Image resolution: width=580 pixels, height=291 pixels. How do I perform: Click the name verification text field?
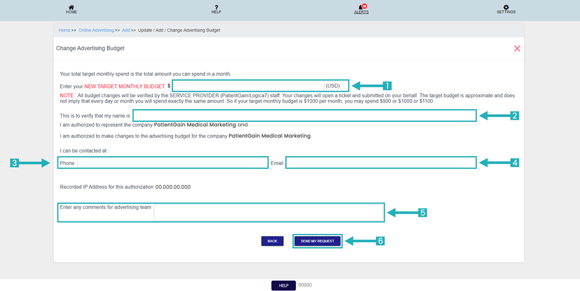304,116
